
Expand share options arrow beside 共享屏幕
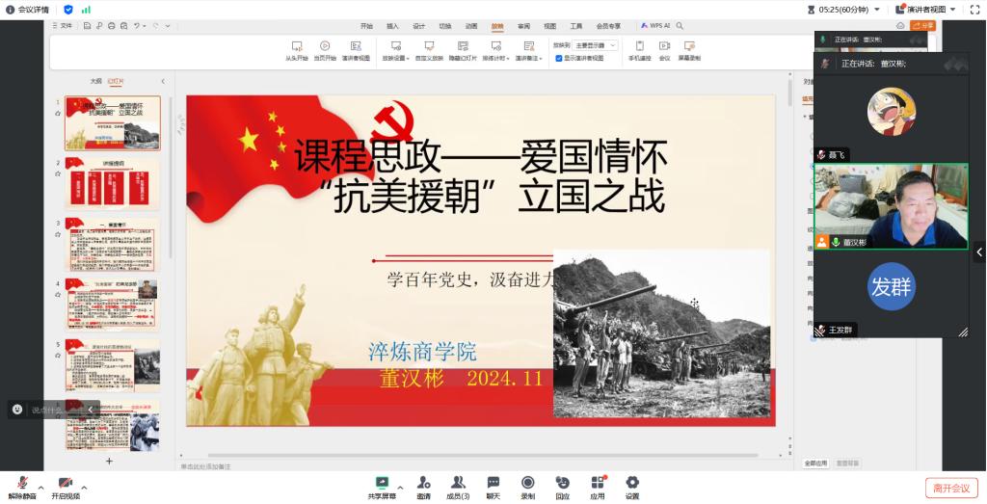tap(400, 488)
